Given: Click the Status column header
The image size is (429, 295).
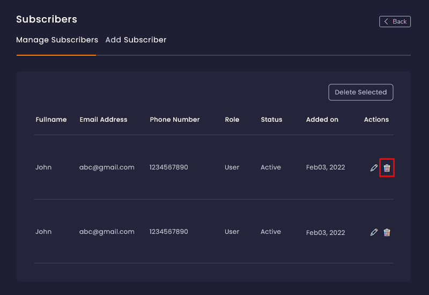Looking at the screenshot, I should click(271, 120).
